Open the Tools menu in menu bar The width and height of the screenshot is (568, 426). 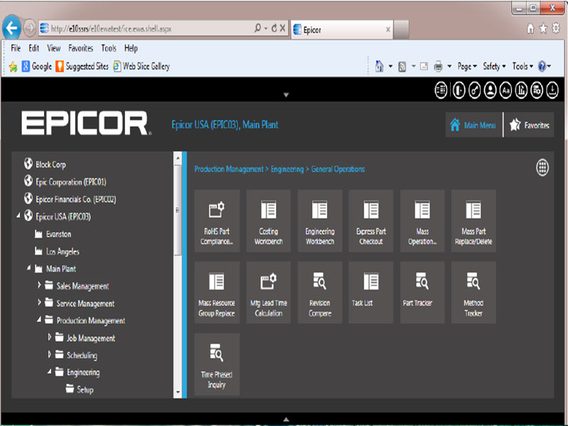pos(109,48)
